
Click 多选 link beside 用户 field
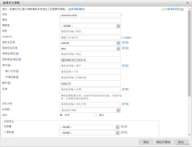point(125,65)
